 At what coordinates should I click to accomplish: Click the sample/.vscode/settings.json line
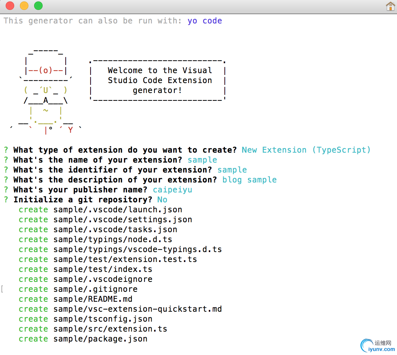[123, 220]
